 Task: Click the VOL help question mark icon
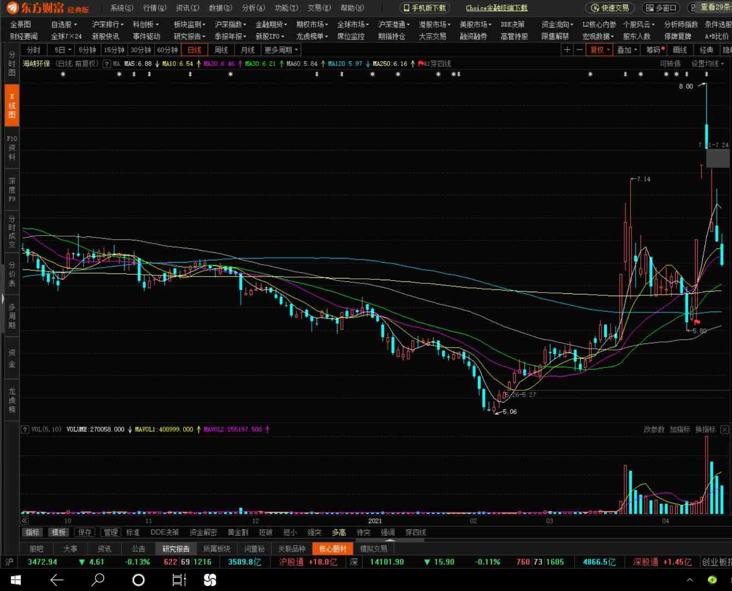25,430
